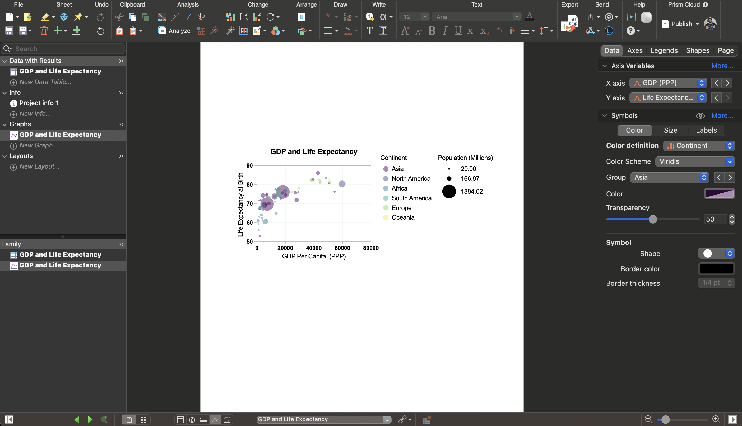Switch to data table view icon in bottom bar

[180, 420]
